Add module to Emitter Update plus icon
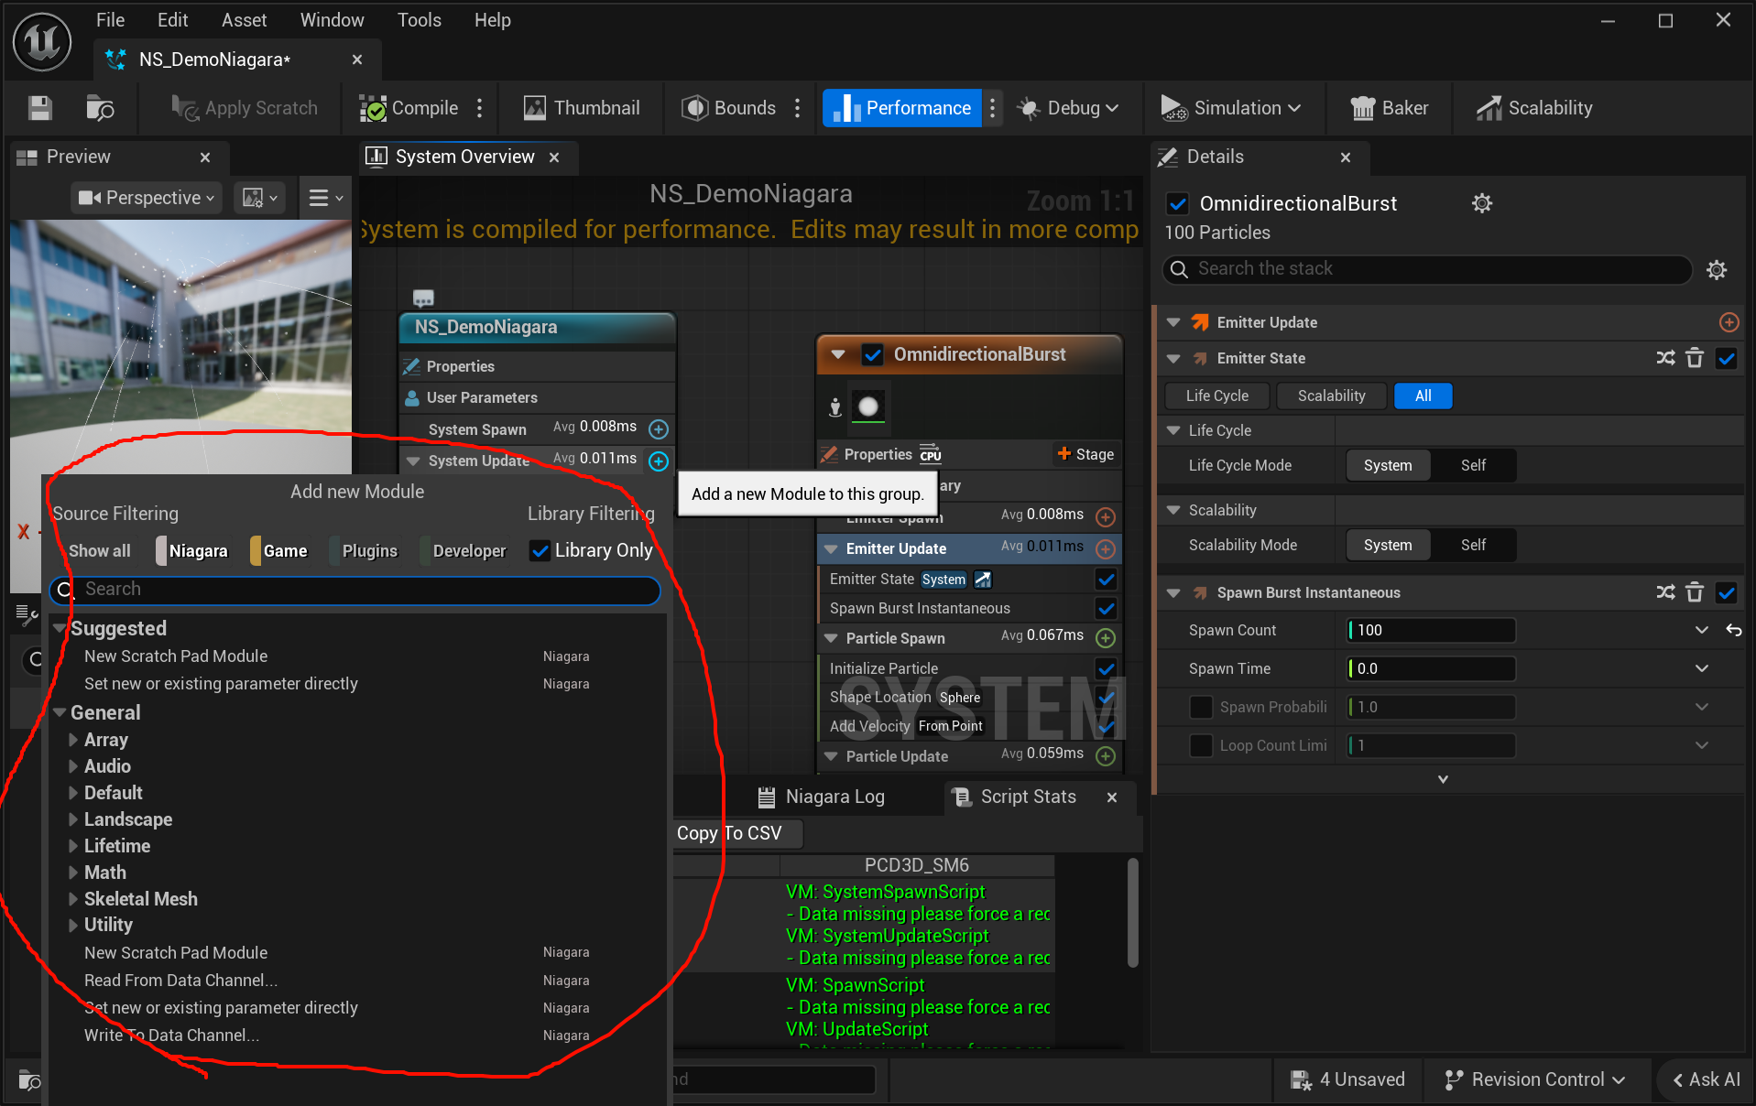1756x1106 pixels. tap(1106, 548)
